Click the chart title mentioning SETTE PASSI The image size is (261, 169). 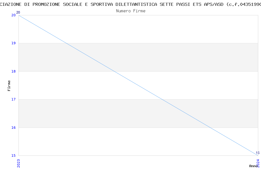130,4
